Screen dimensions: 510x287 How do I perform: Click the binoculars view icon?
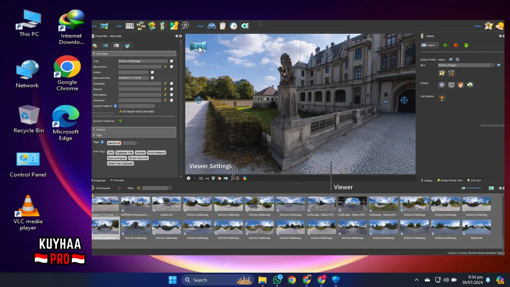pos(212,26)
